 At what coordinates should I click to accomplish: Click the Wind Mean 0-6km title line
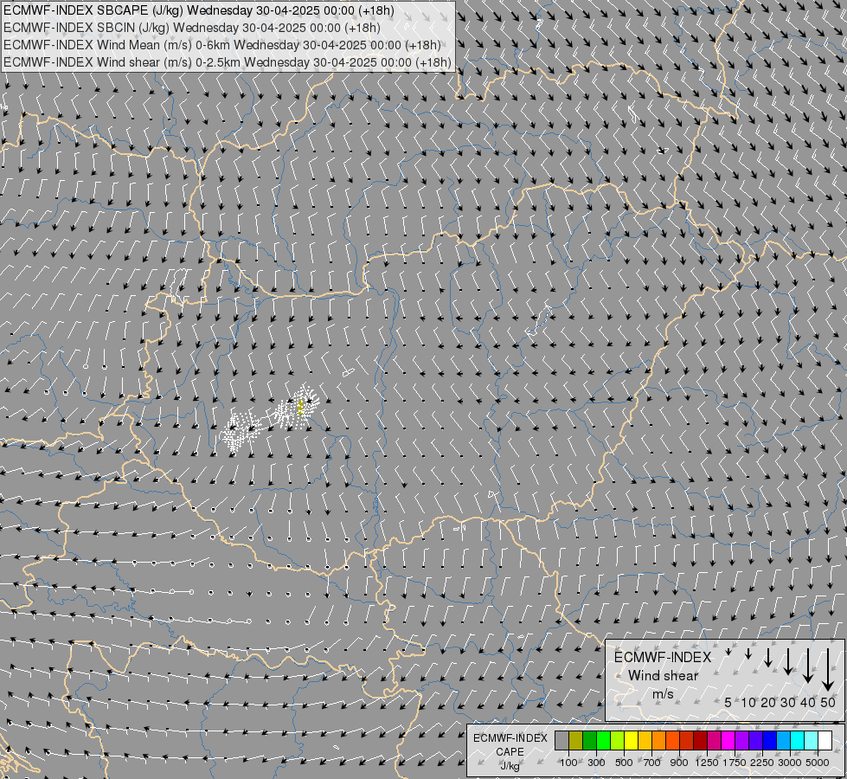click(x=222, y=45)
